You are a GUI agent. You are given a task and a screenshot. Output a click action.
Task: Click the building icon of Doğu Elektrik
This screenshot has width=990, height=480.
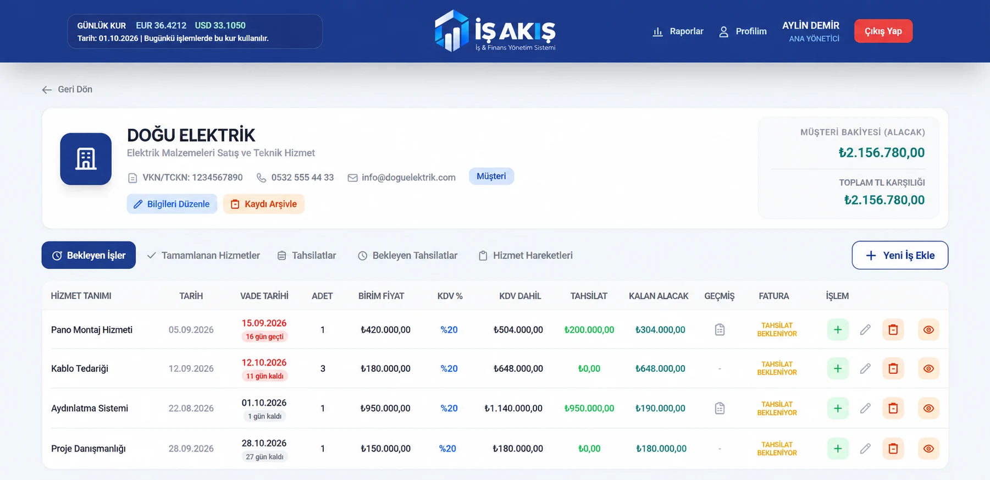[x=86, y=159]
